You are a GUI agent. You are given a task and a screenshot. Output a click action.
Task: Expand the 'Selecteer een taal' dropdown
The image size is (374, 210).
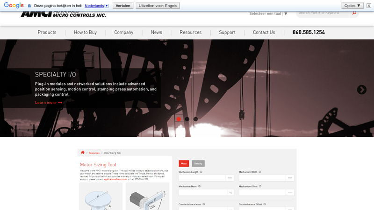tap(268, 14)
